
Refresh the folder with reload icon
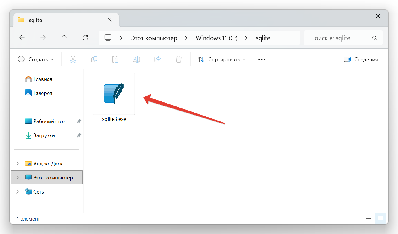[85, 38]
